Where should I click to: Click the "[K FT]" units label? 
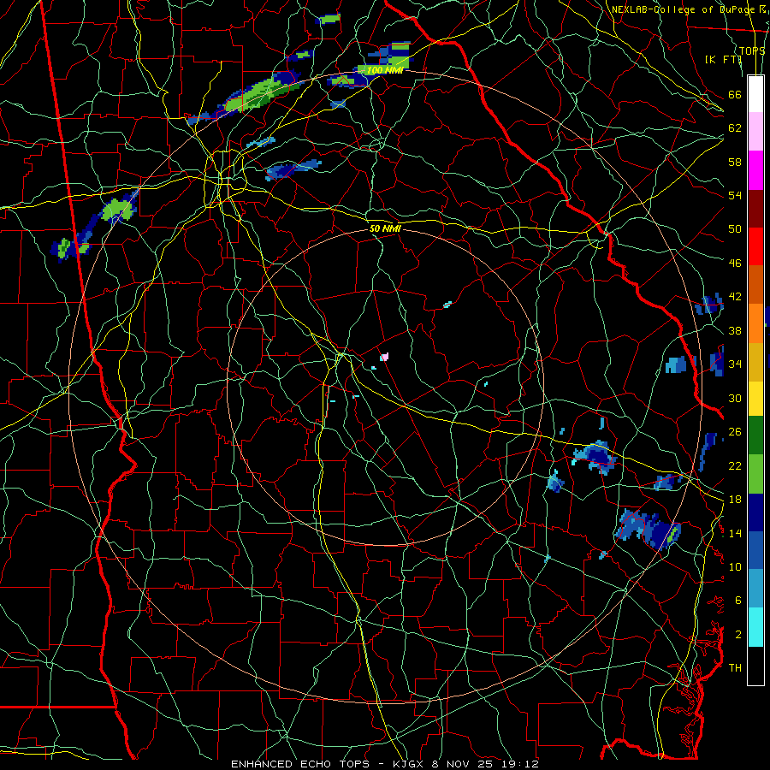723,59
